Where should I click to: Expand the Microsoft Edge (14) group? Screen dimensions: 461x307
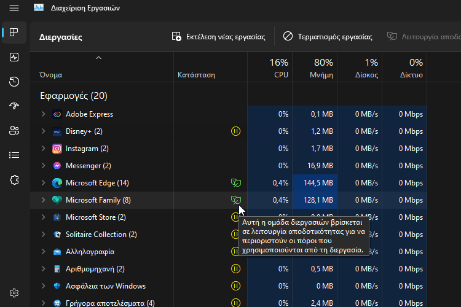(43, 183)
